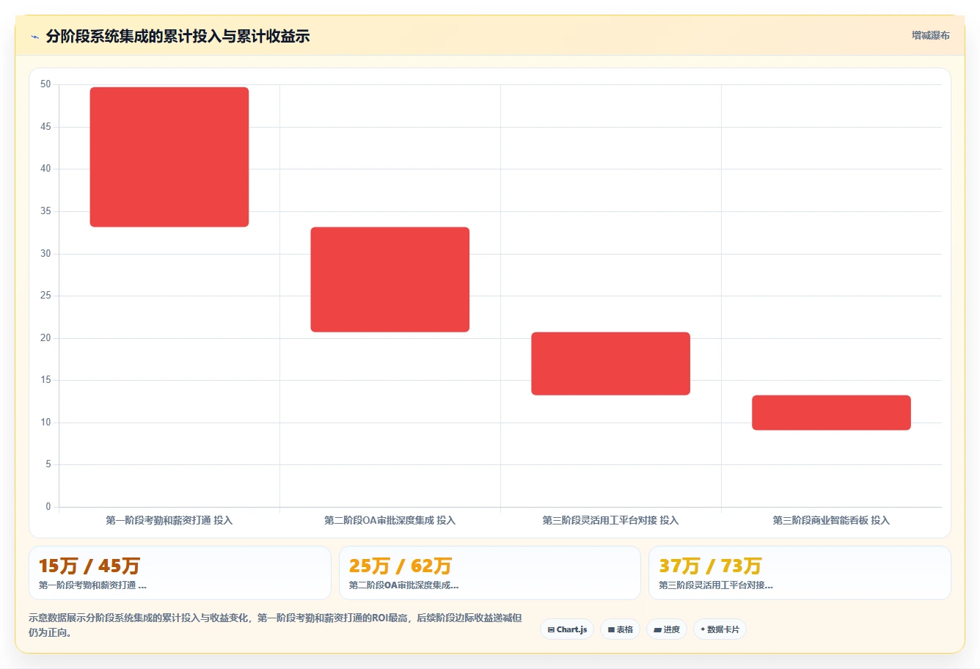Click axis label 第二阶段OA审批深度集成 投入
The height and width of the screenshot is (669, 980).
[x=390, y=520]
